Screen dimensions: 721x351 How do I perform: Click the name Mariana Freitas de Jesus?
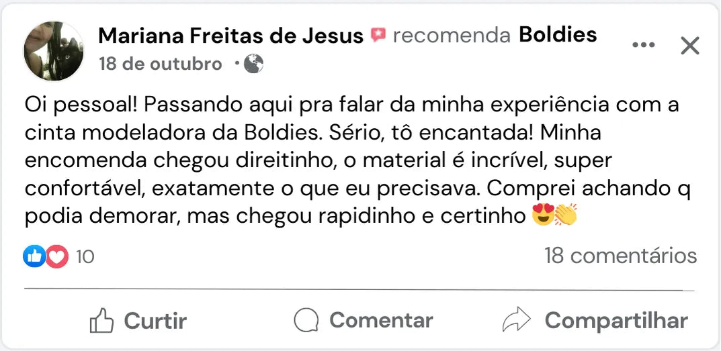230,36
